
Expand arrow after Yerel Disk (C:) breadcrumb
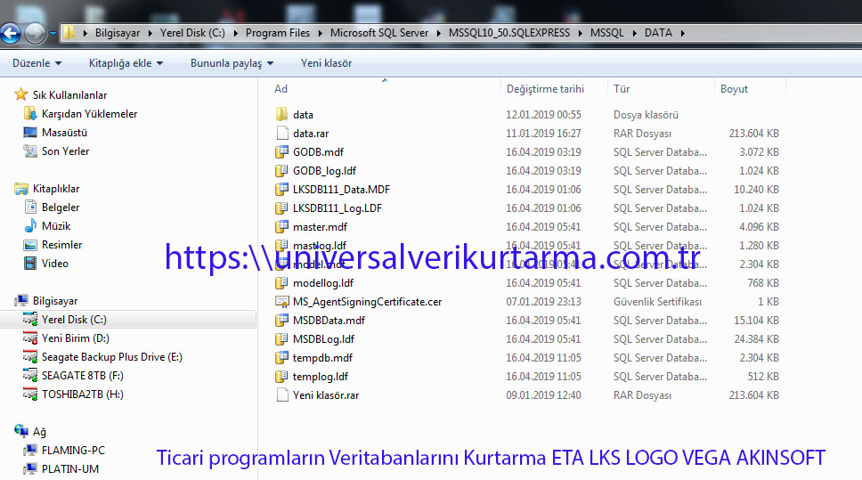click(235, 33)
